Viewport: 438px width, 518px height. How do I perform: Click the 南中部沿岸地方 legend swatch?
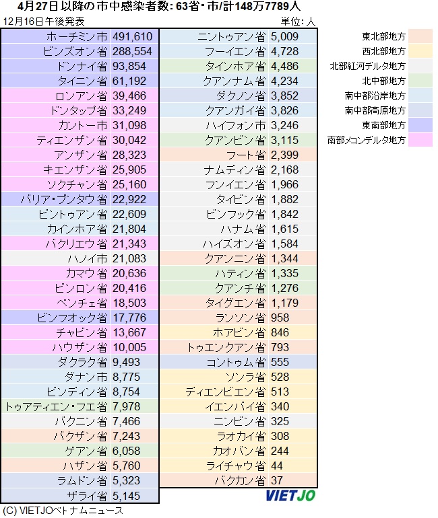coord(420,96)
